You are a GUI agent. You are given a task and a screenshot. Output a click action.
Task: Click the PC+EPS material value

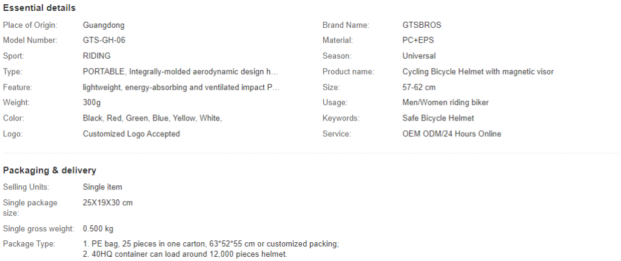418,41
